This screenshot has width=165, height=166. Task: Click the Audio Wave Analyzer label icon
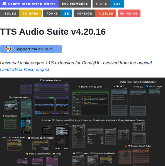click(41, 80)
